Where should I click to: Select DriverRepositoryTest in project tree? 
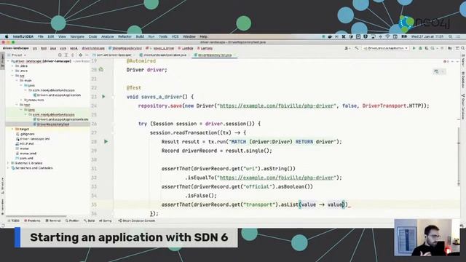(x=51, y=124)
